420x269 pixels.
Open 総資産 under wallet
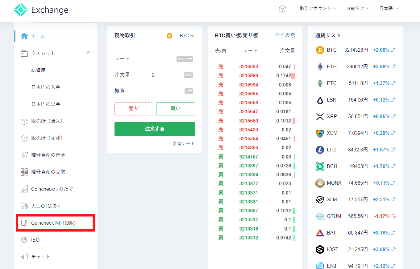click(x=39, y=70)
